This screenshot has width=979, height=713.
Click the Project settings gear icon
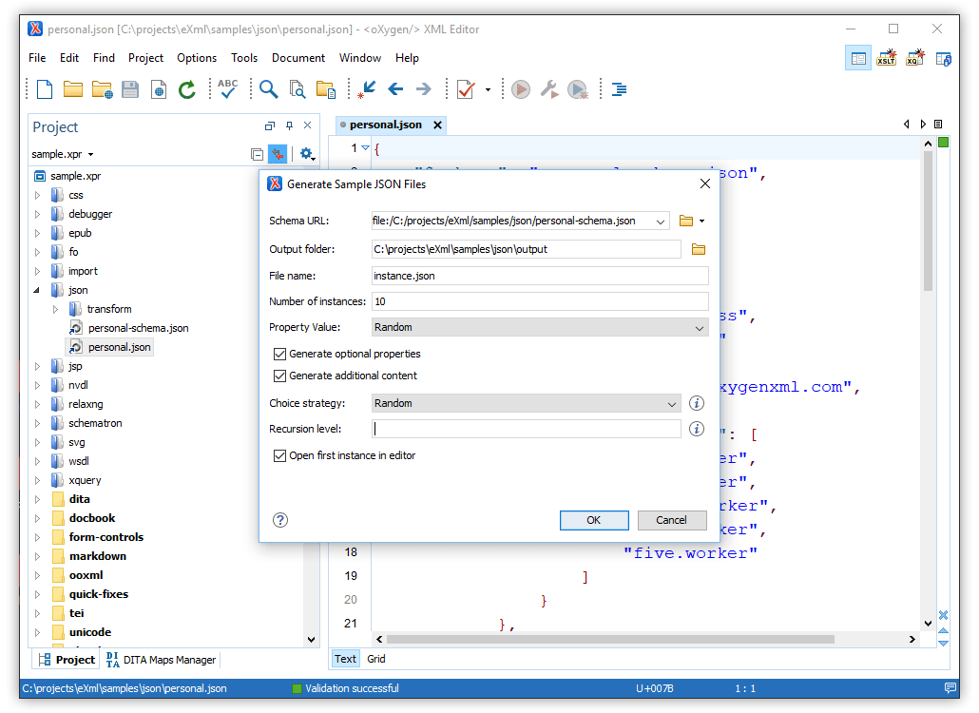point(307,154)
